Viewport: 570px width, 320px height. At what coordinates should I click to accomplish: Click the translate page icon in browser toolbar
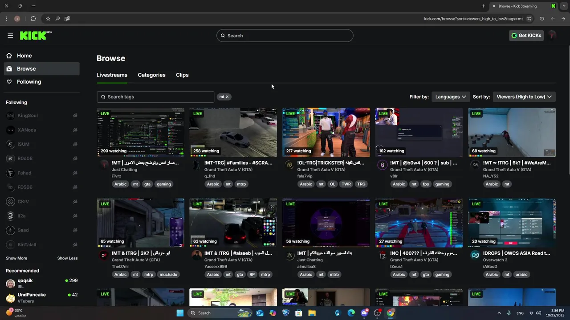coord(67,19)
